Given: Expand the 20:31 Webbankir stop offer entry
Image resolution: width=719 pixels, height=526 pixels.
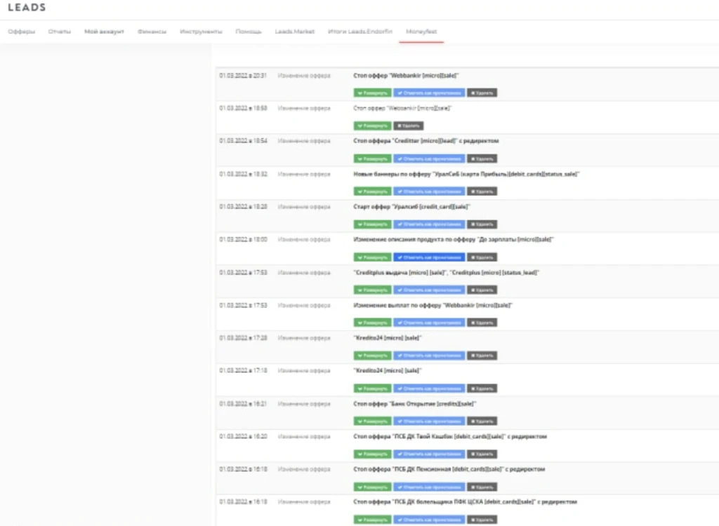Looking at the screenshot, I should pos(372,93).
